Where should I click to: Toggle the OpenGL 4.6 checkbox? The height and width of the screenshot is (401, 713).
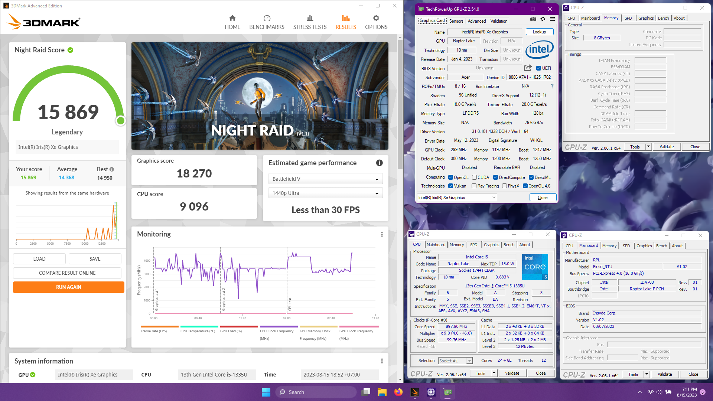pyautogui.click(x=525, y=186)
